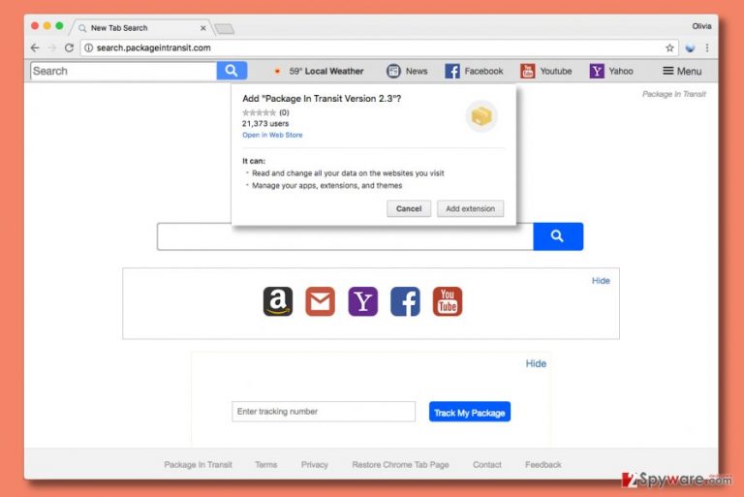Open the Chrome three-dot menu
The image size is (744, 497).
707,47
